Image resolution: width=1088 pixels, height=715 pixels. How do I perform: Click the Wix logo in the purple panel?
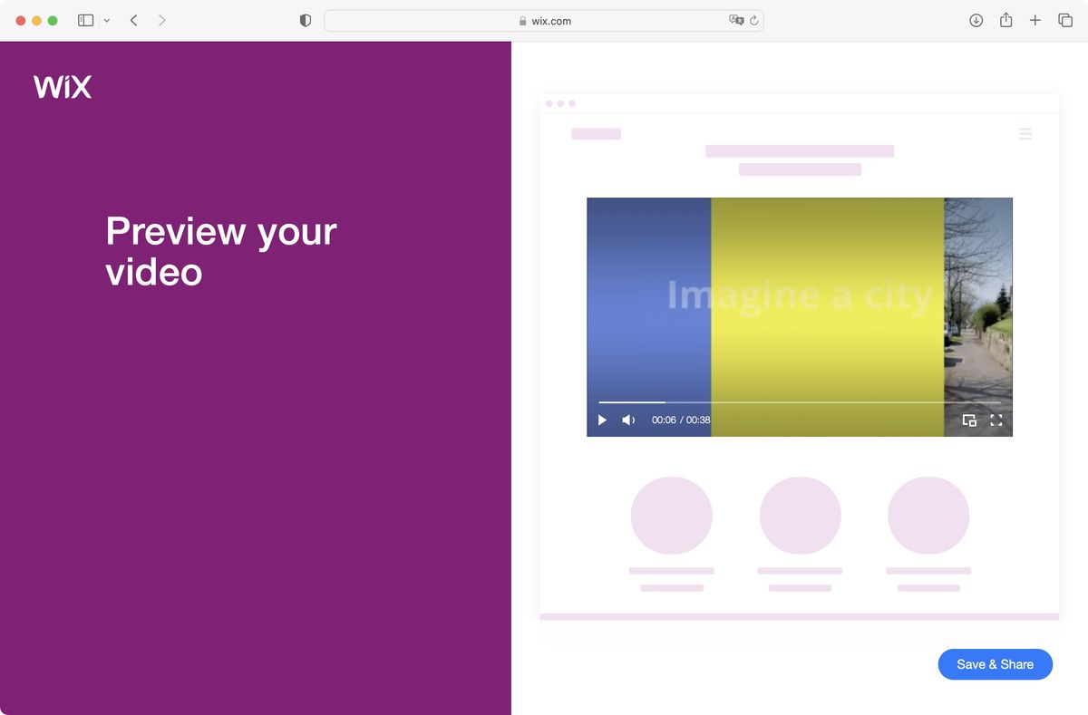(62, 86)
